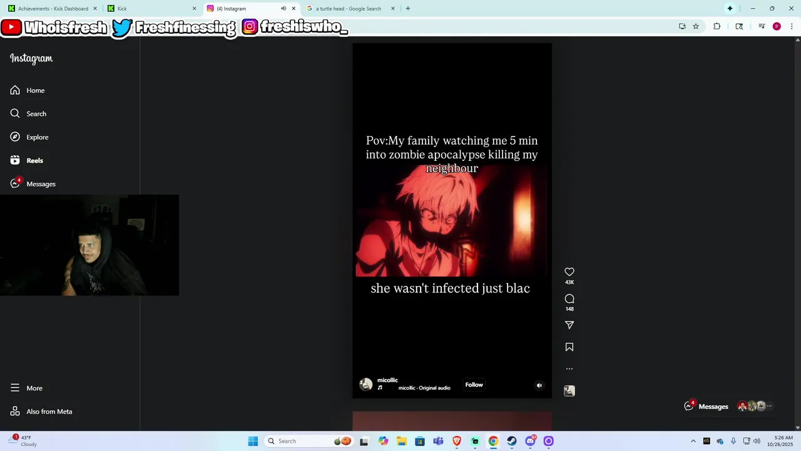Screen dimensions: 801x451
Task: Open the reel's comments bubble icon
Action: tap(569, 299)
